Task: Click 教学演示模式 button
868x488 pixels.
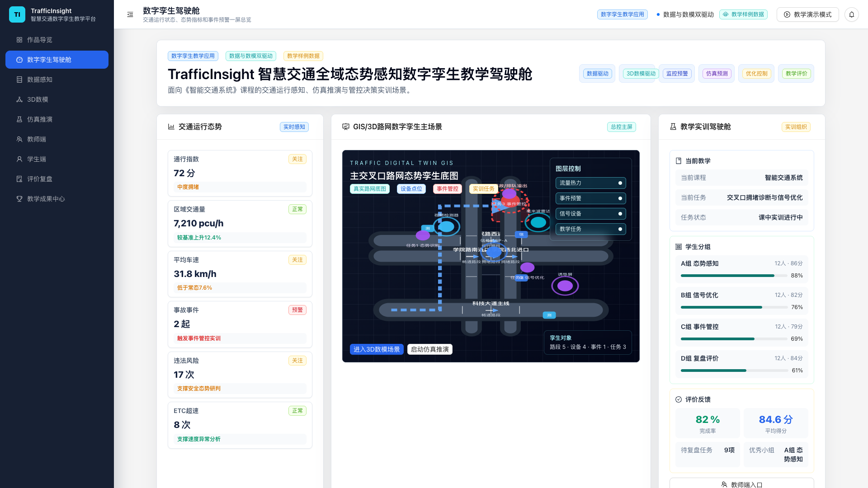Action: point(807,14)
